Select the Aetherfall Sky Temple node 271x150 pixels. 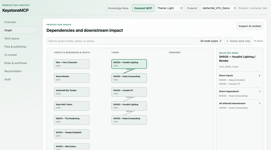click(x=71, y=92)
